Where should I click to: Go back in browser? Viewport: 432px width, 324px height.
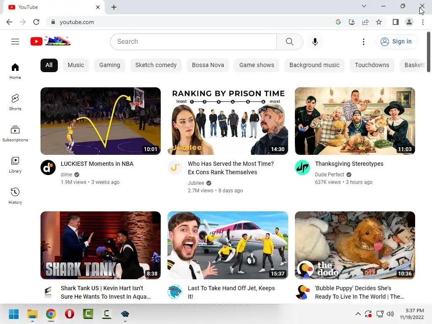(9, 22)
